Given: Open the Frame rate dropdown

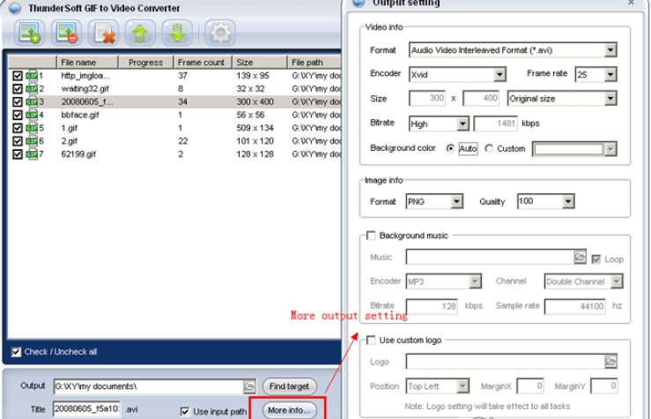Looking at the screenshot, I should coord(610,75).
